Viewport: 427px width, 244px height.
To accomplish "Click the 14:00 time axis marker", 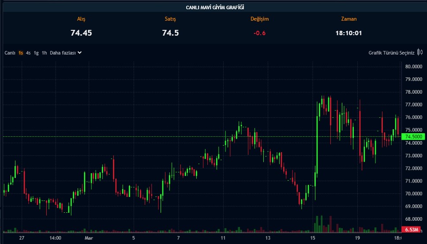I will point(55,238).
